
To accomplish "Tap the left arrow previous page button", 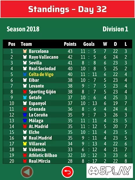I will tap(27, 172).
